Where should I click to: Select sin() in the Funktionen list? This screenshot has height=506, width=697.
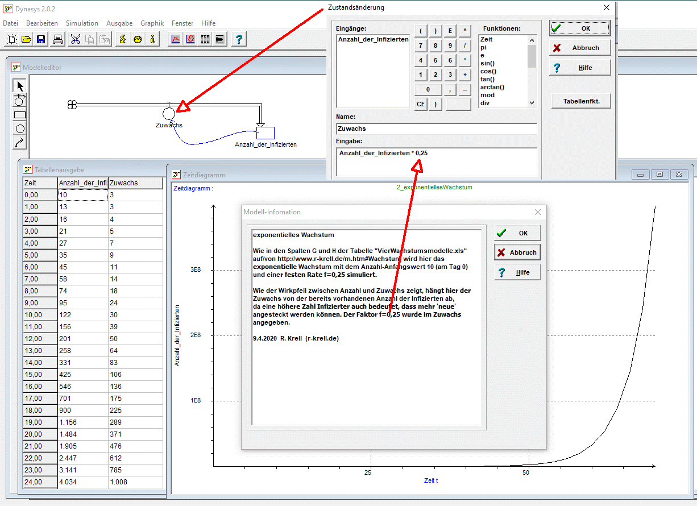pyautogui.click(x=487, y=63)
